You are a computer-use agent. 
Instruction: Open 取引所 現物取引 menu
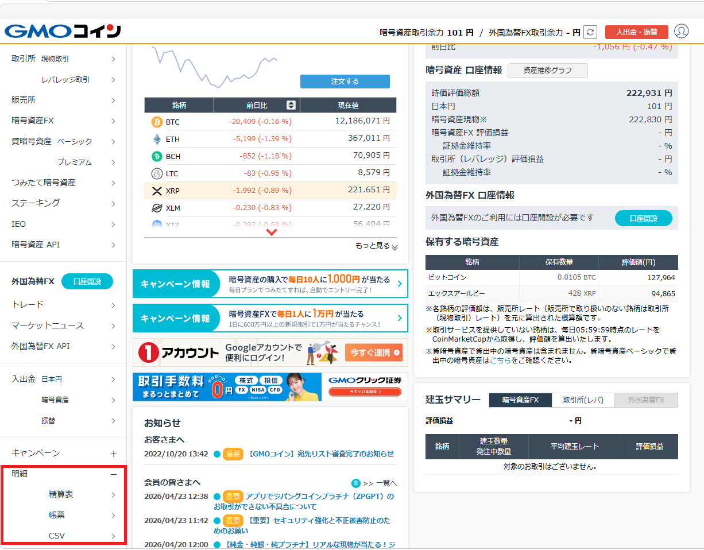click(63, 59)
